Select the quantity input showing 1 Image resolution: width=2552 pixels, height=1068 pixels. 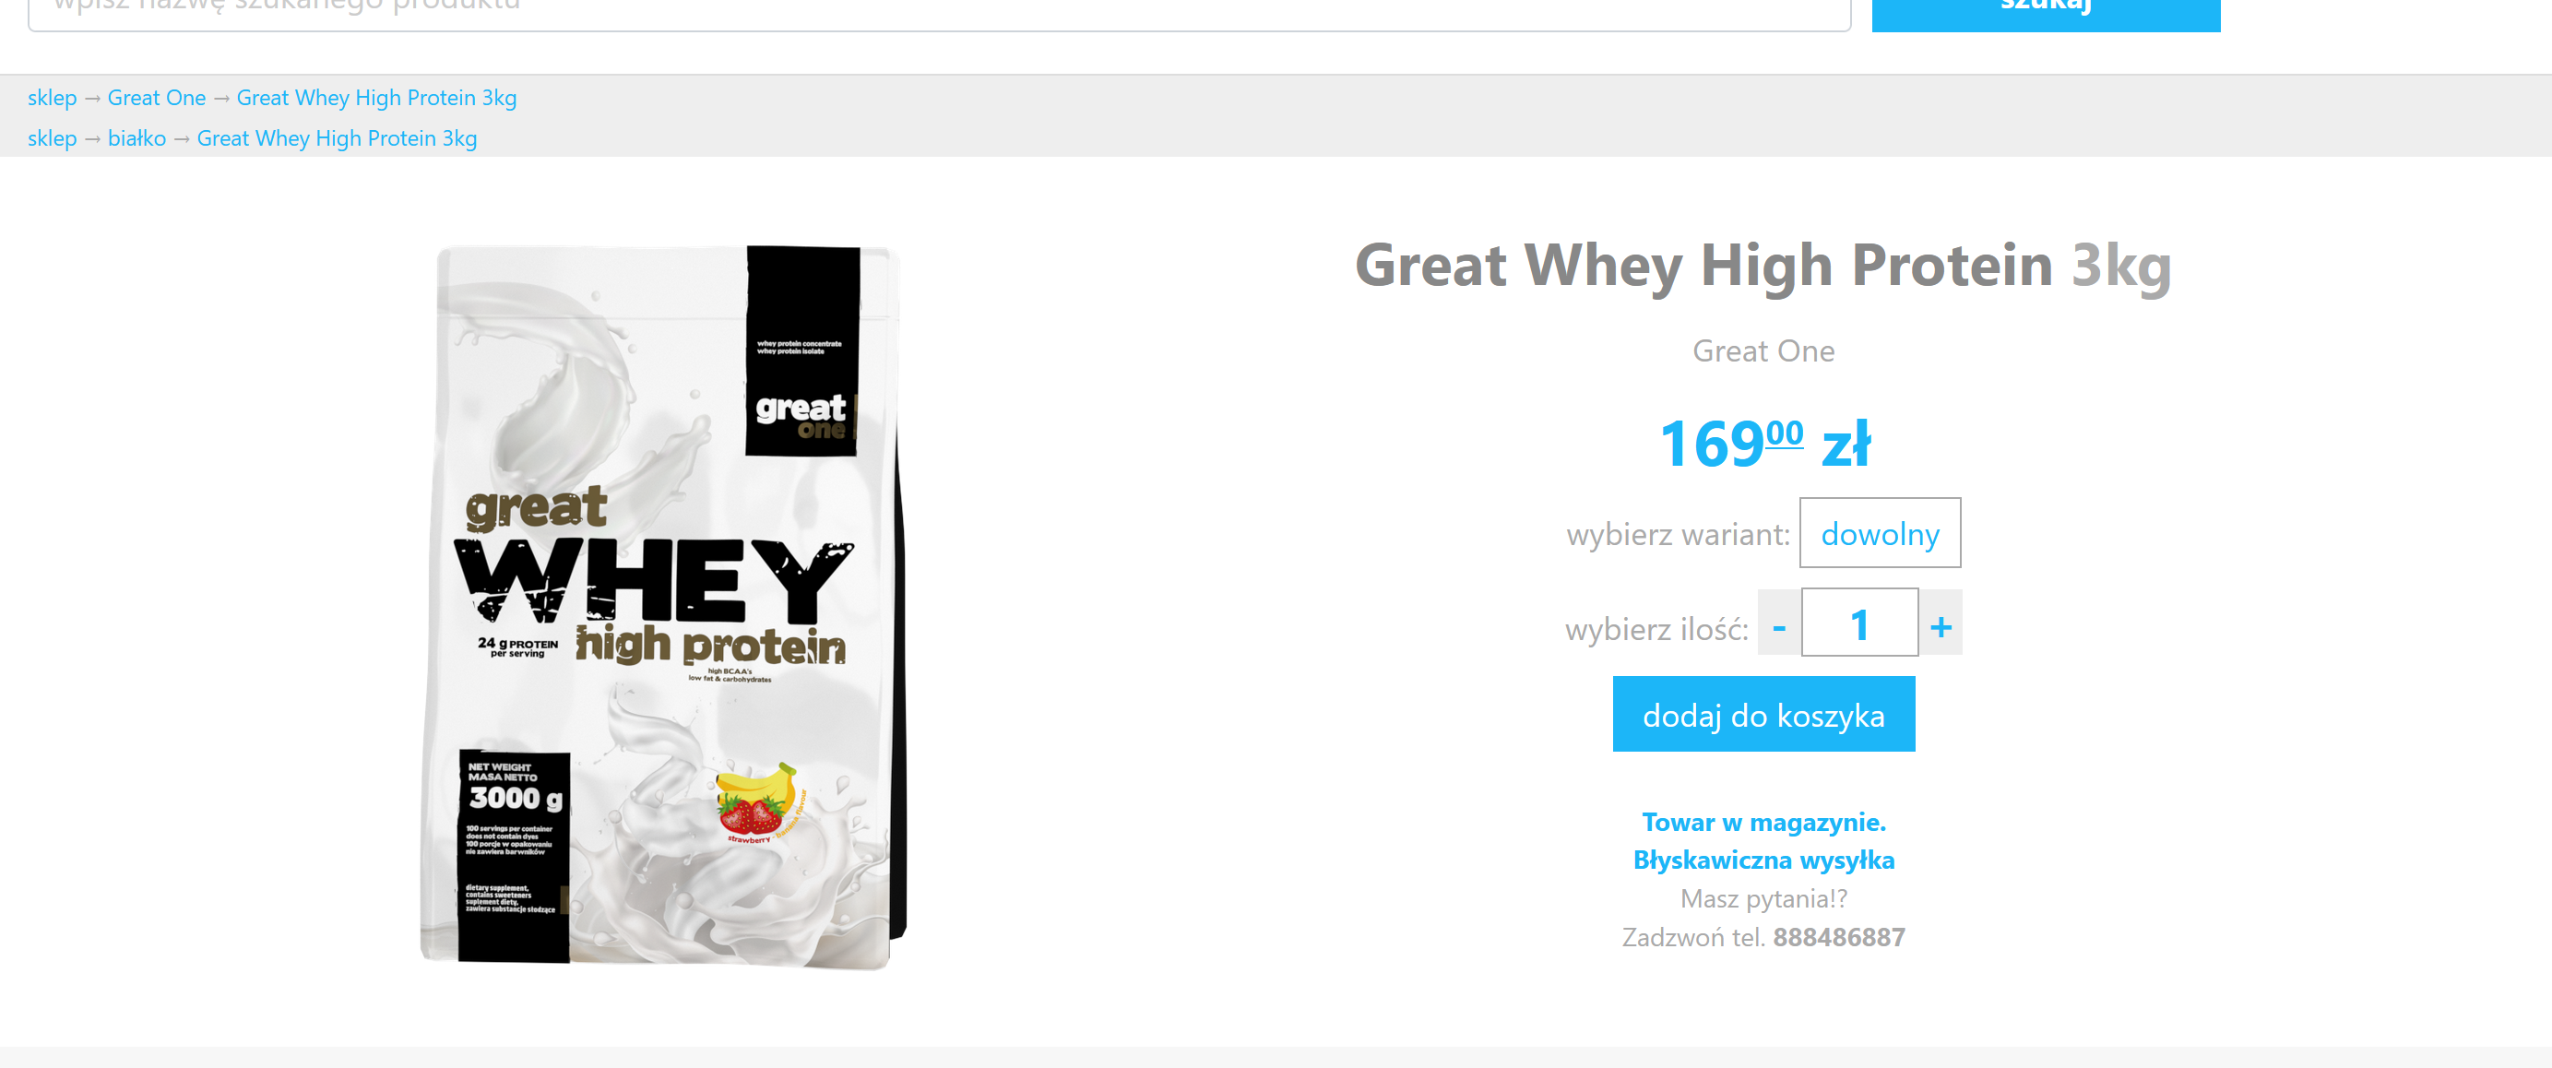point(1859,623)
